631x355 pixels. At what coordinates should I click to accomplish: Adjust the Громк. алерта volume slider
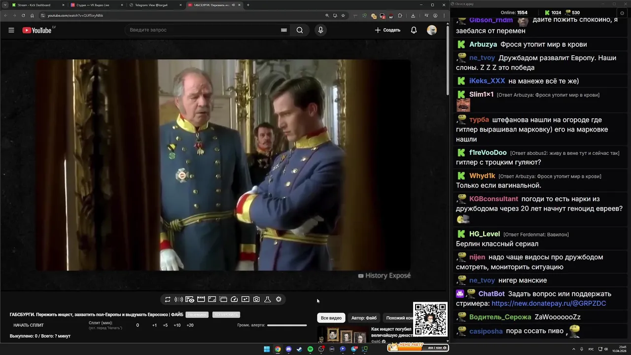point(287,325)
